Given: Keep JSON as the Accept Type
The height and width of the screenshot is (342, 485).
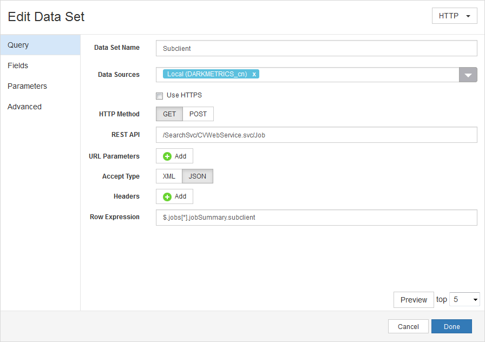Looking at the screenshot, I should pyautogui.click(x=198, y=176).
